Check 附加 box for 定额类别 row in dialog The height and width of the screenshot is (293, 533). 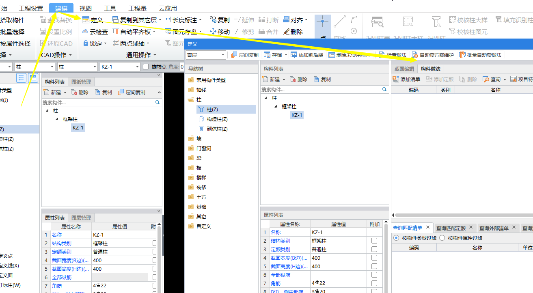click(x=374, y=249)
